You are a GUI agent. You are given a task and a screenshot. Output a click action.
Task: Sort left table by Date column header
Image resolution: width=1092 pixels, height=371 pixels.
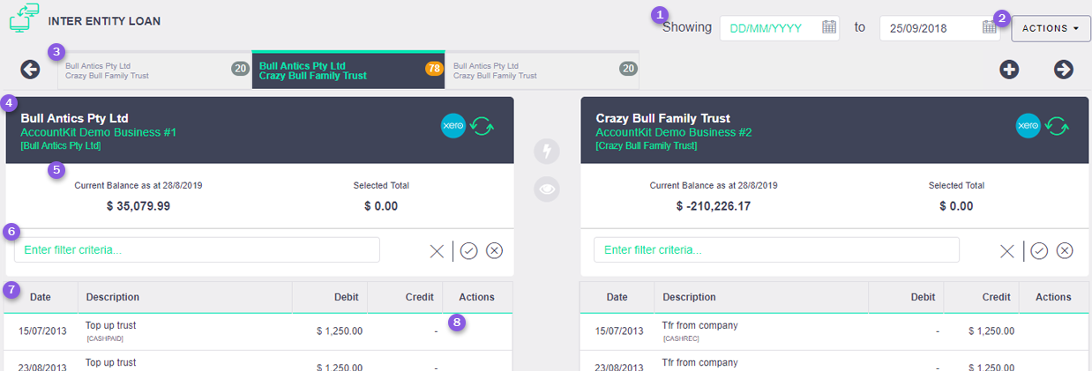pos(41,297)
